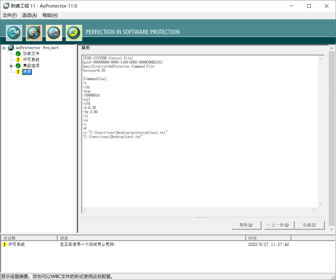Viewport: 336px width, 280px height.
Task: Click the -kcm line
Action: pos(86,91)
